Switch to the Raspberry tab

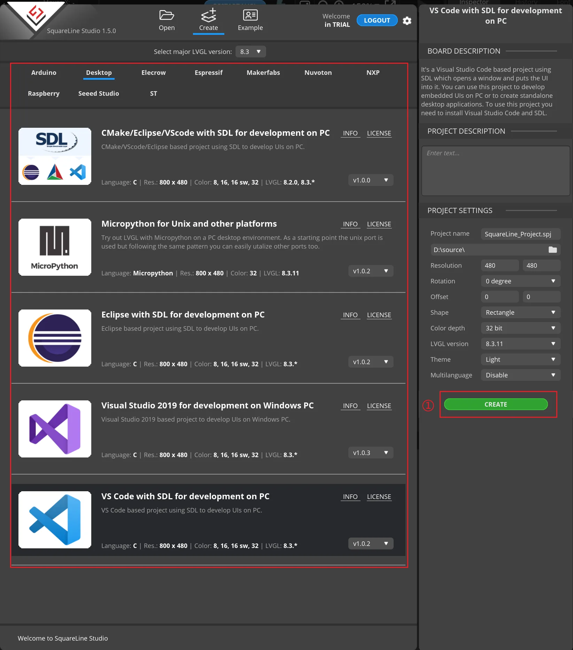44,93
